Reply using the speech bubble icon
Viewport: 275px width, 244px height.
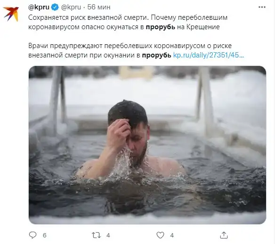(32, 235)
